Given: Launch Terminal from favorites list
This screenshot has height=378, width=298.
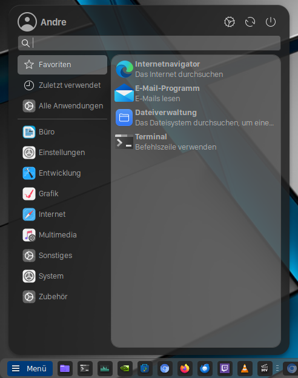Looking at the screenshot, I should coord(196,142).
